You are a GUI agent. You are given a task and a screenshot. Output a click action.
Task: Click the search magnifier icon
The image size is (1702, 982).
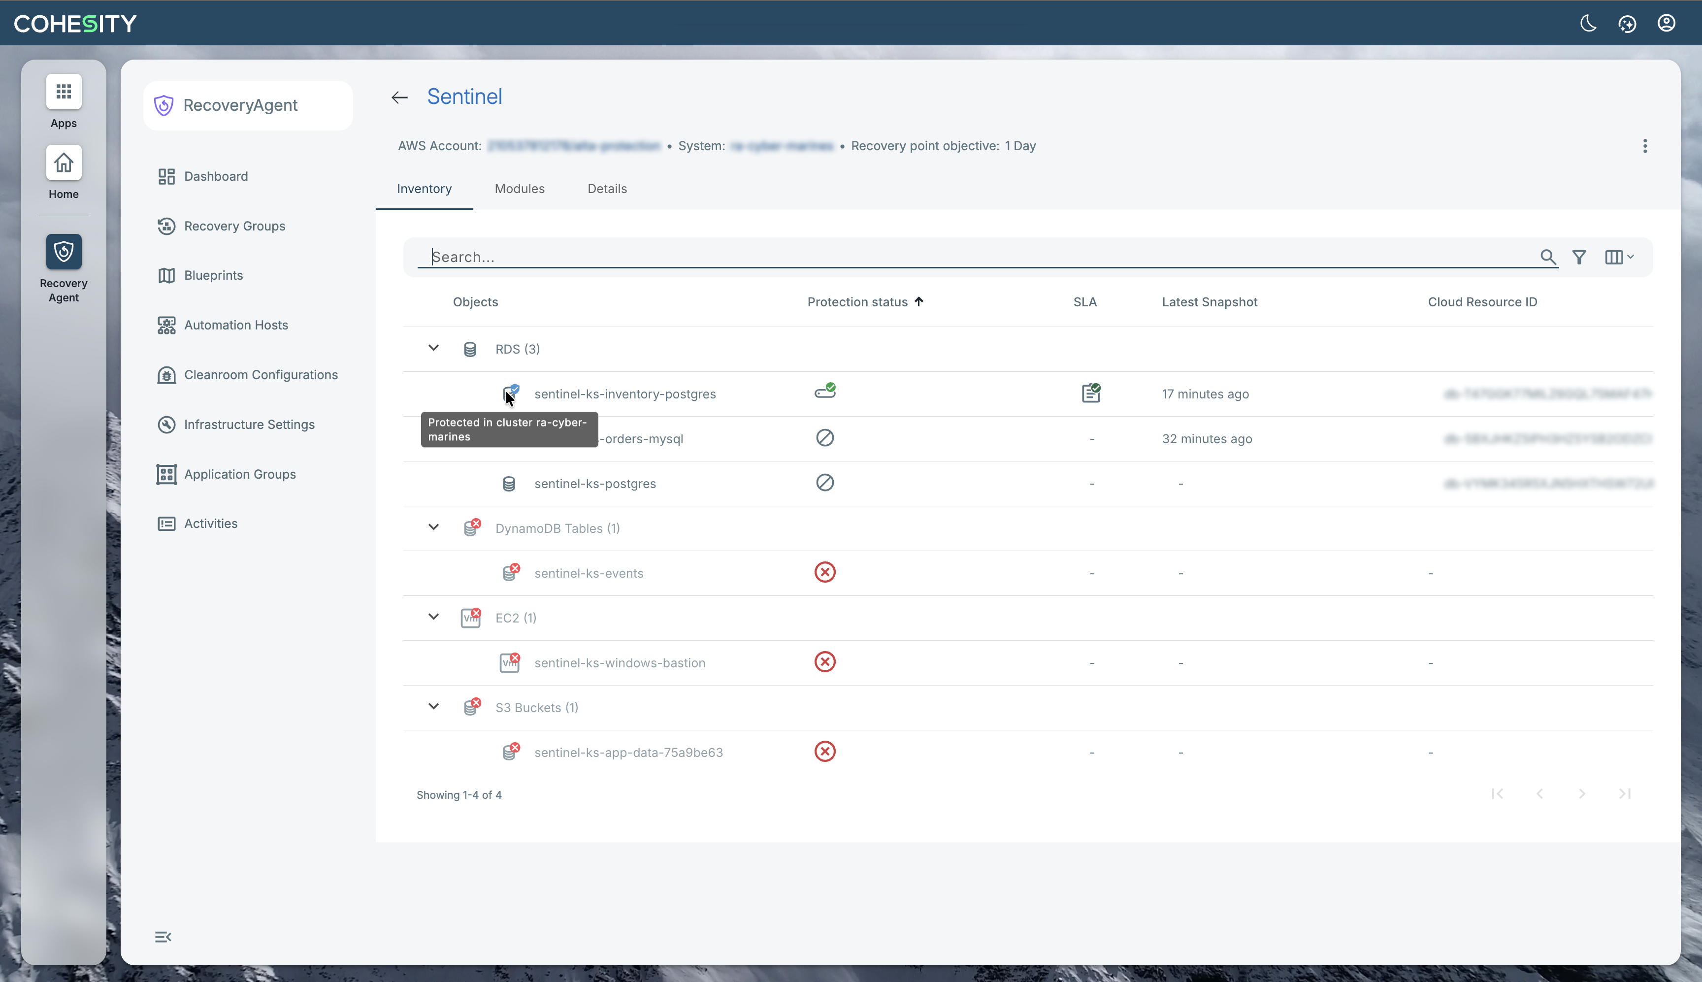click(1547, 257)
